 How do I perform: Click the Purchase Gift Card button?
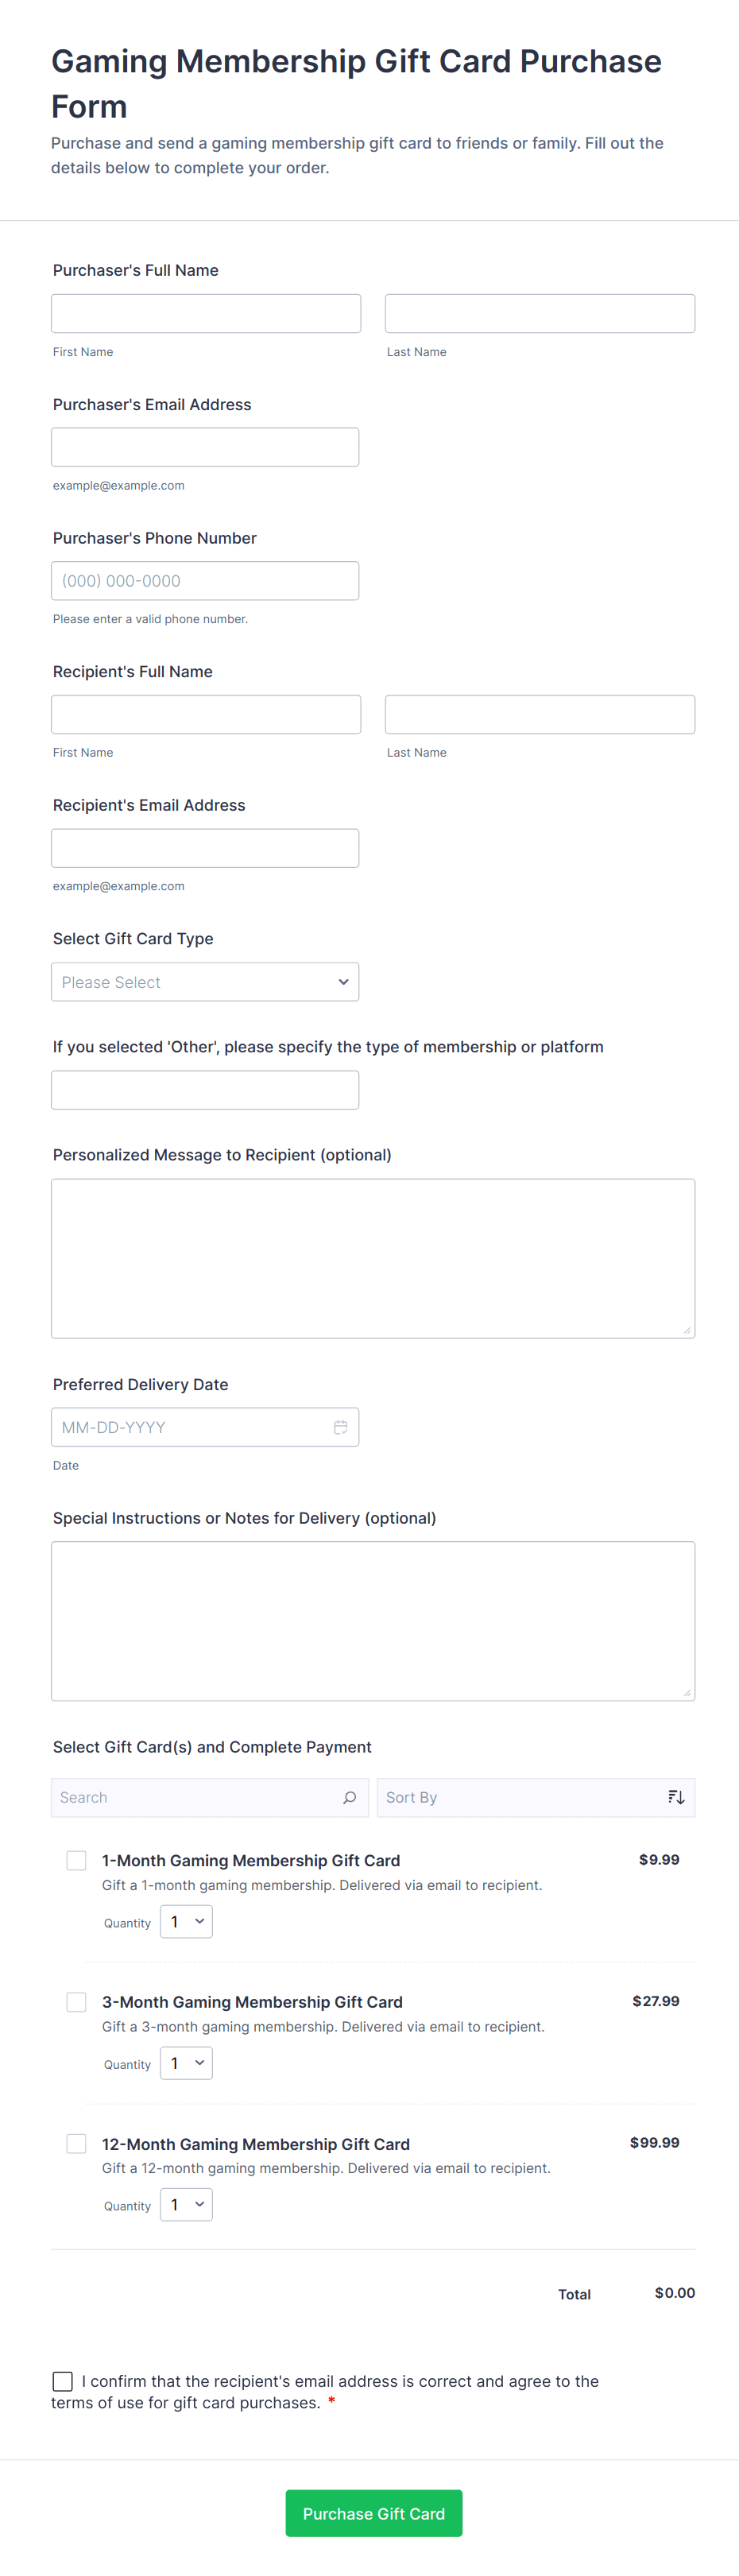click(x=373, y=2513)
